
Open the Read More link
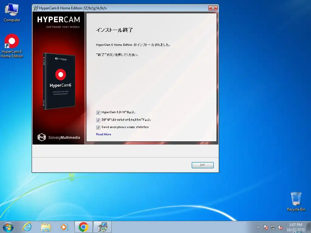click(x=104, y=134)
